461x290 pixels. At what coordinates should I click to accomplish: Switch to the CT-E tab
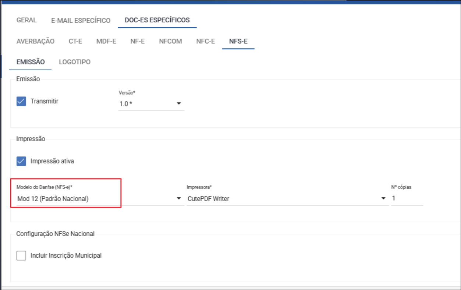click(75, 41)
